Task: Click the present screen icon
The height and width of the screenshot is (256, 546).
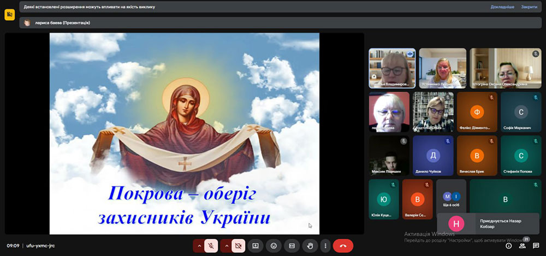Action: [x=255, y=246]
